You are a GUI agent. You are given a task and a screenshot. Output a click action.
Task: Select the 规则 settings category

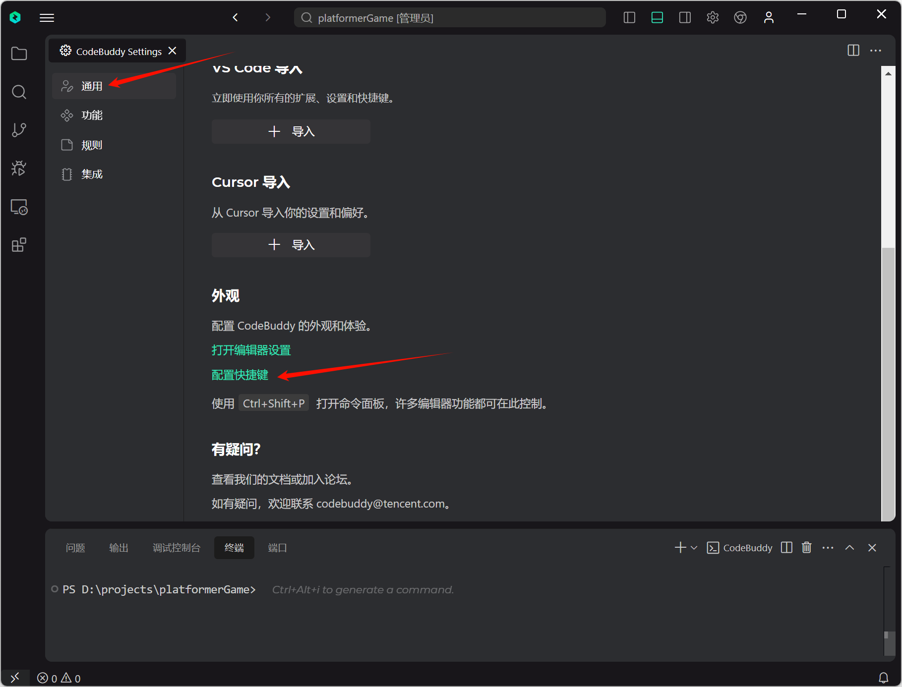(114, 145)
